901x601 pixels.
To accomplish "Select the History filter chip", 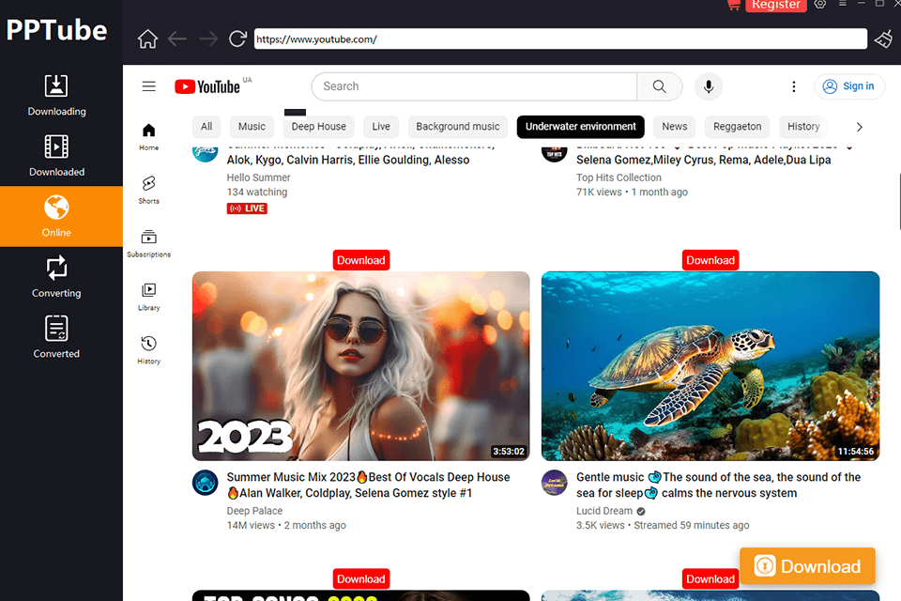I will (803, 127).
